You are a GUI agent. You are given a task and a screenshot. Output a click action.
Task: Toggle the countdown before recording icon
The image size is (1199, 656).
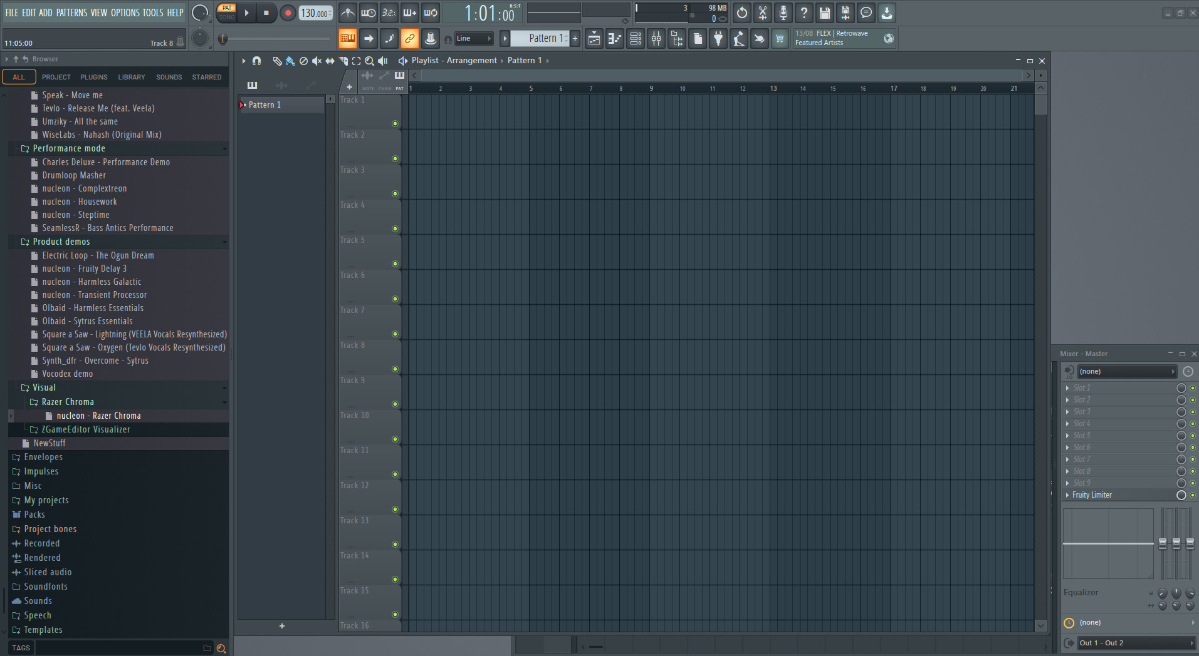tap(389, 13)
